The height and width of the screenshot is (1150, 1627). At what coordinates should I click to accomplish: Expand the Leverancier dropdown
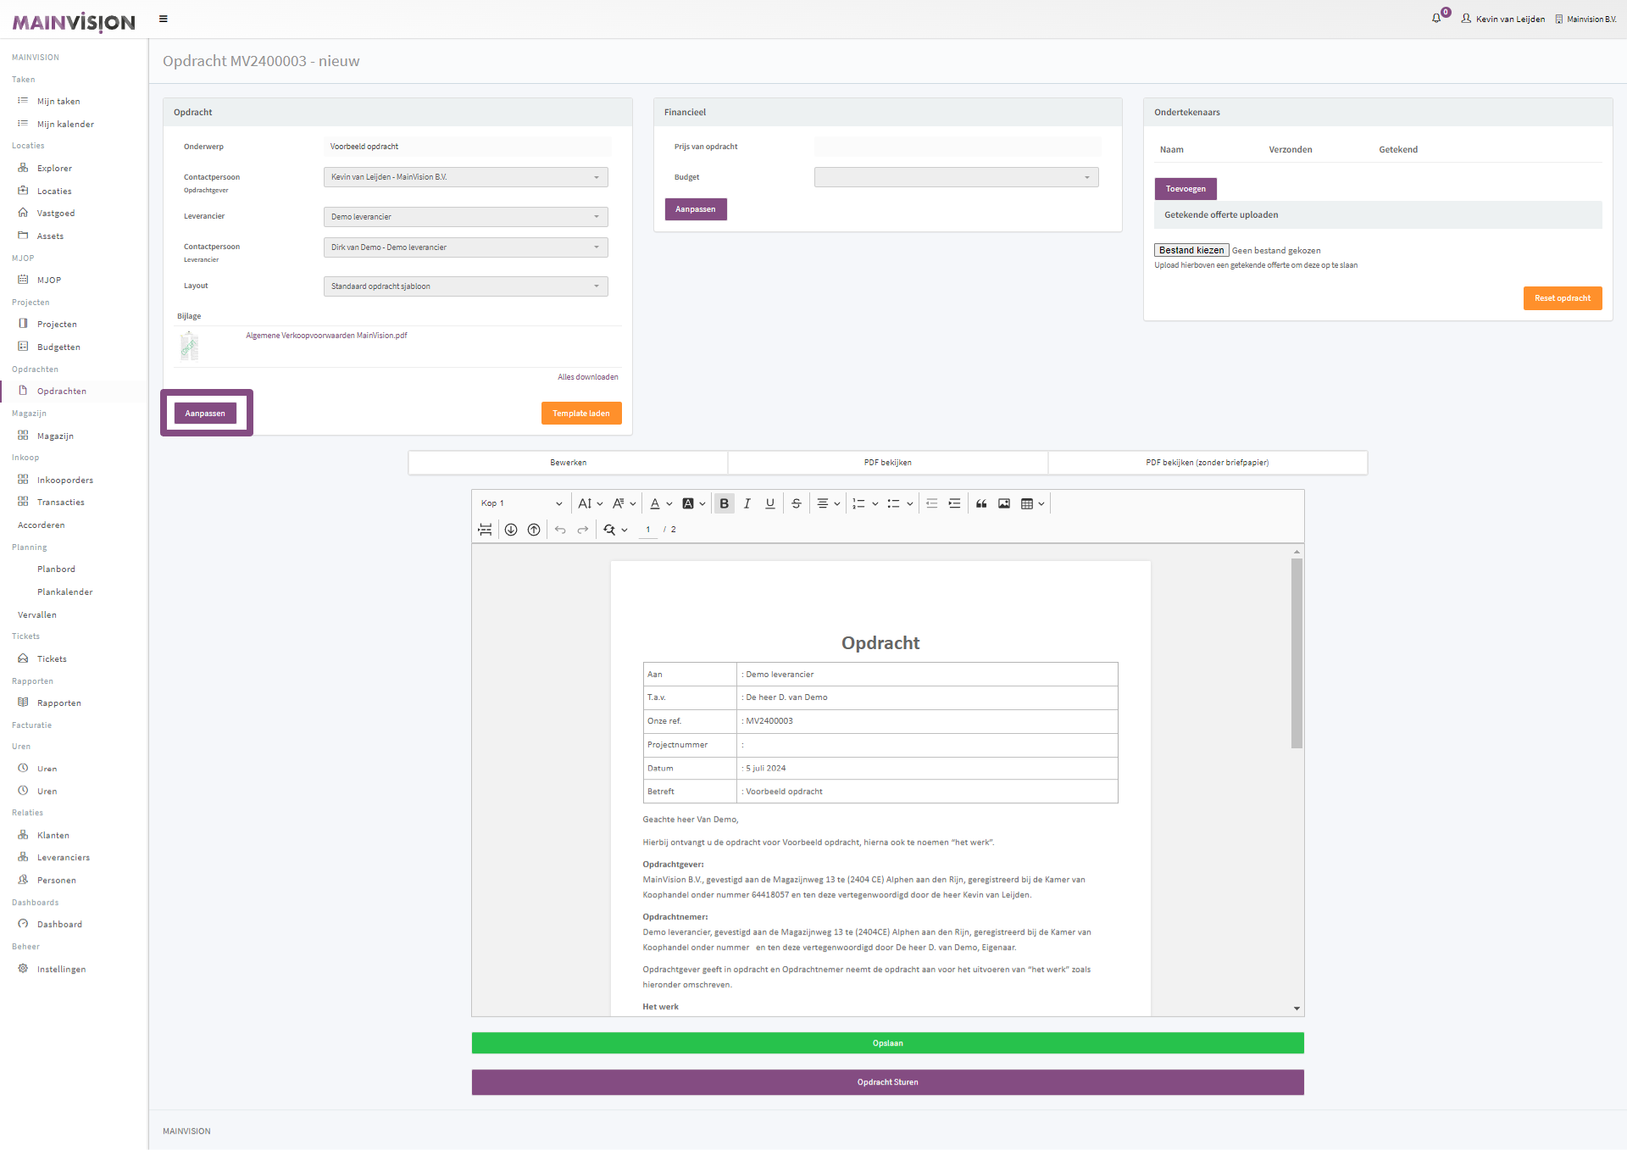(x=465, y=217)
